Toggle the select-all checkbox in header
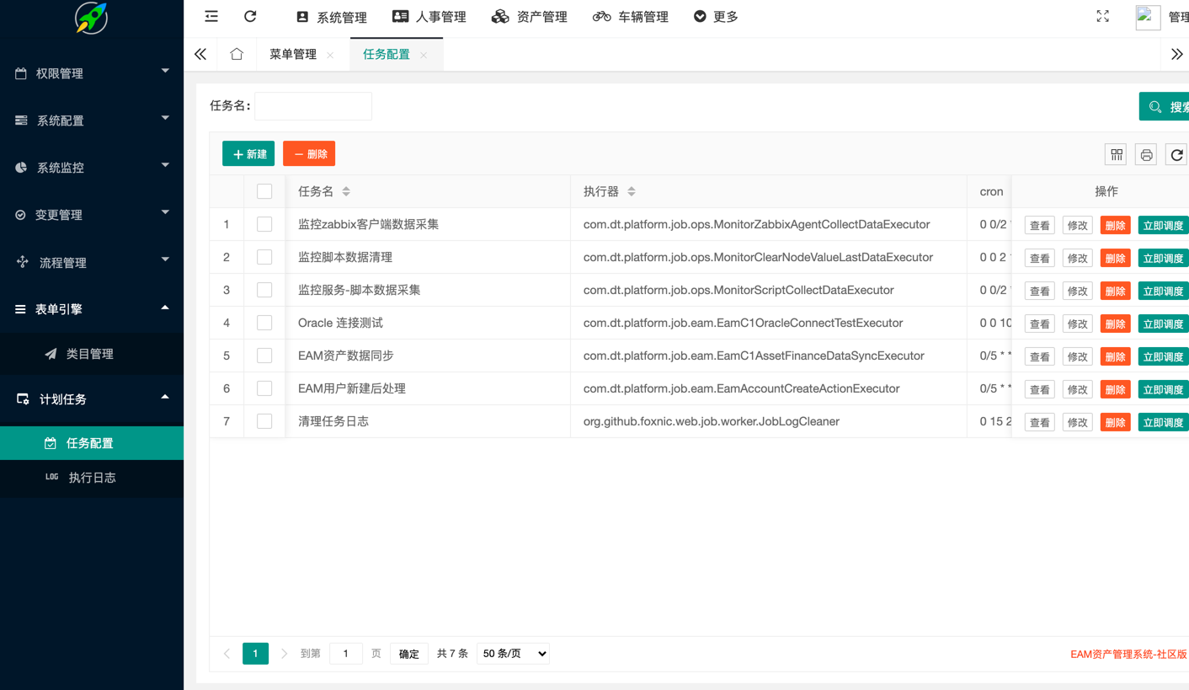Screen dimensions: 1189x690 264,191
